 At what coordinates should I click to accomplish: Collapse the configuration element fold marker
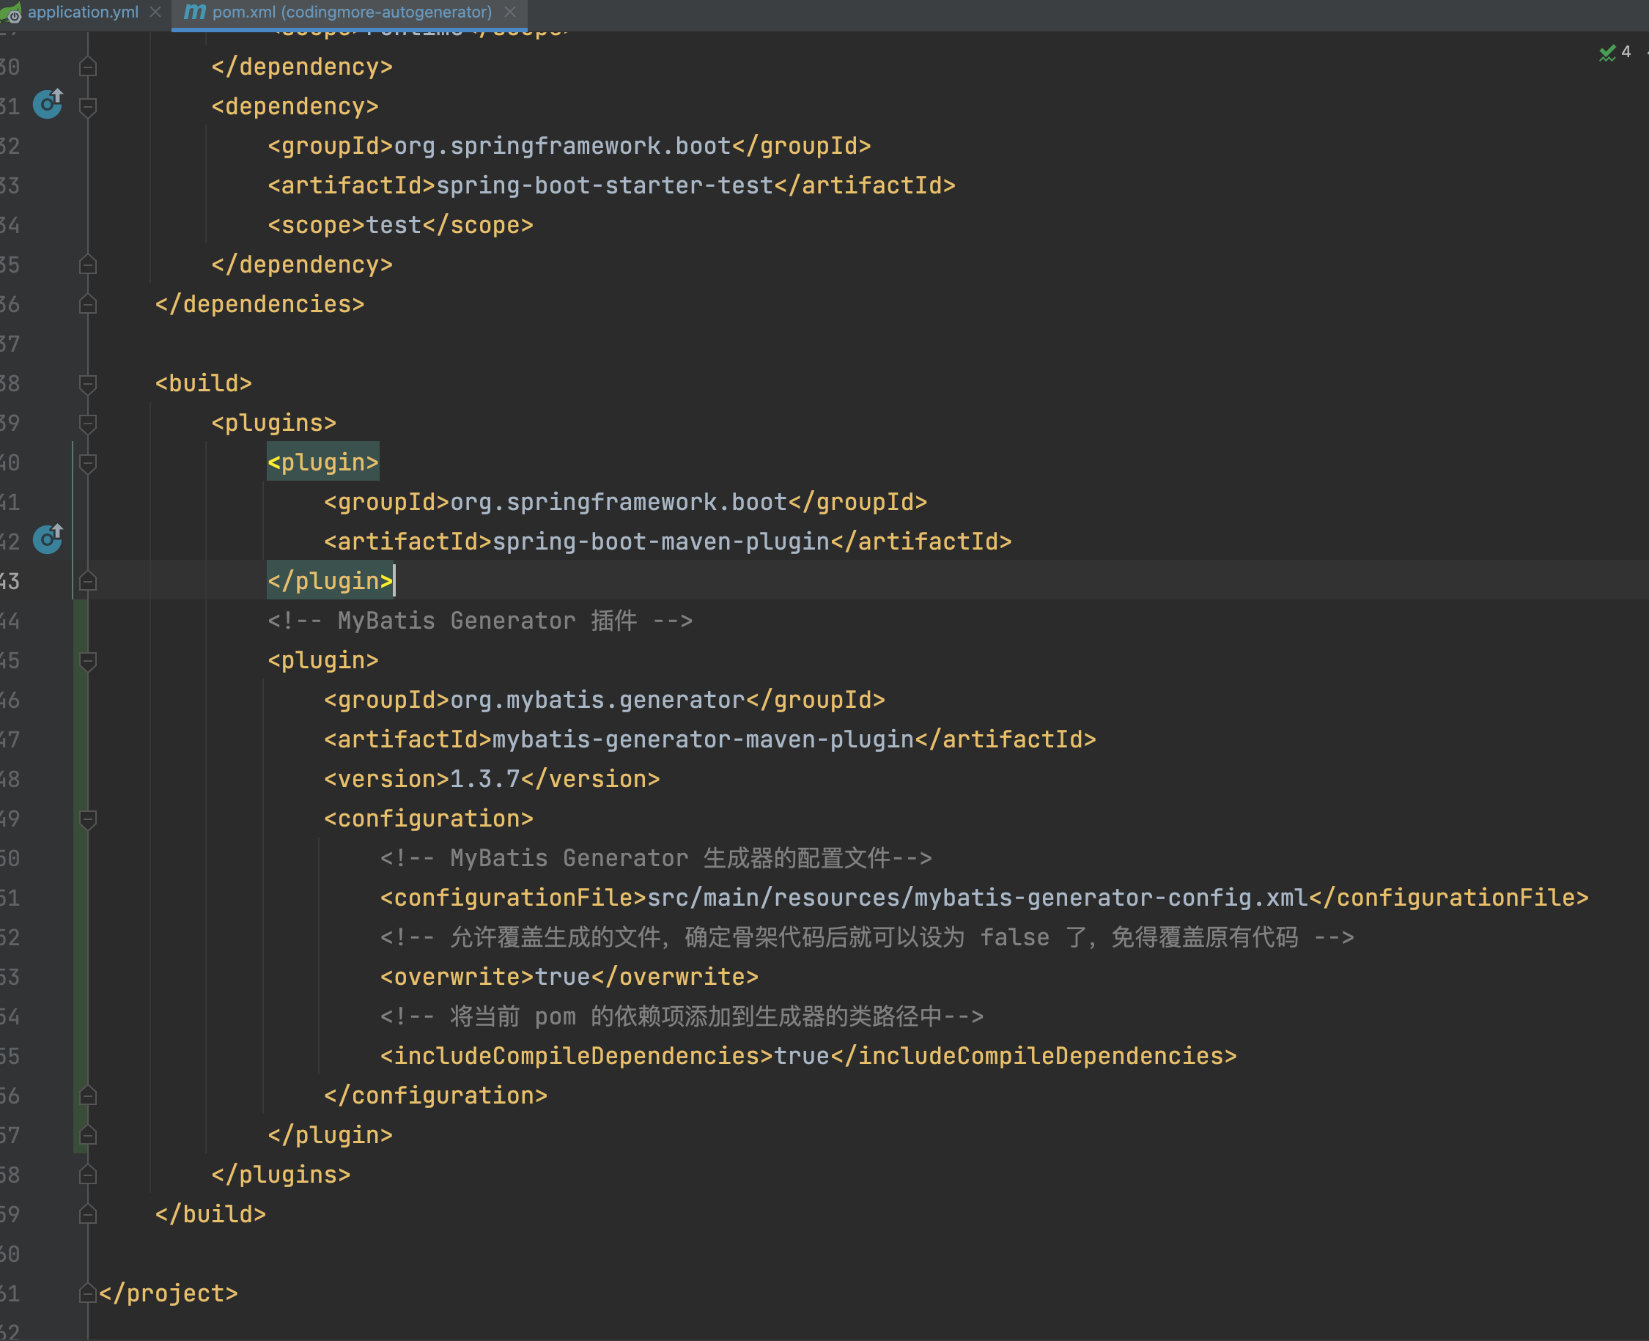coord(88,819)
